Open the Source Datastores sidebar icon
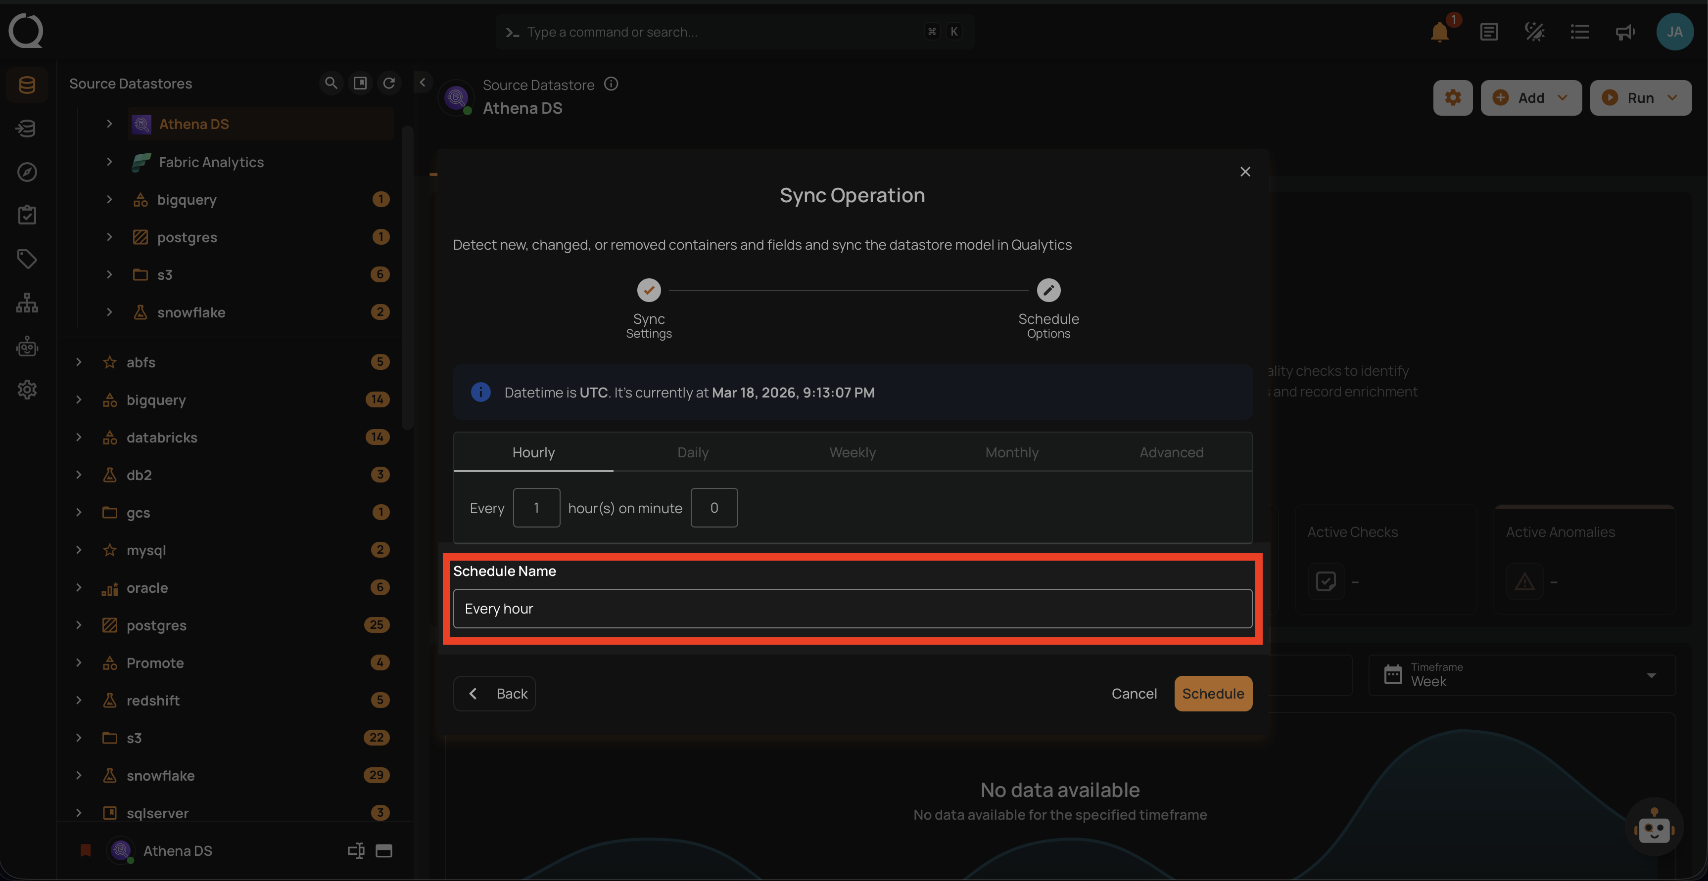The height and width of the screenshot is (881, 1708). (x=27, y=85)
